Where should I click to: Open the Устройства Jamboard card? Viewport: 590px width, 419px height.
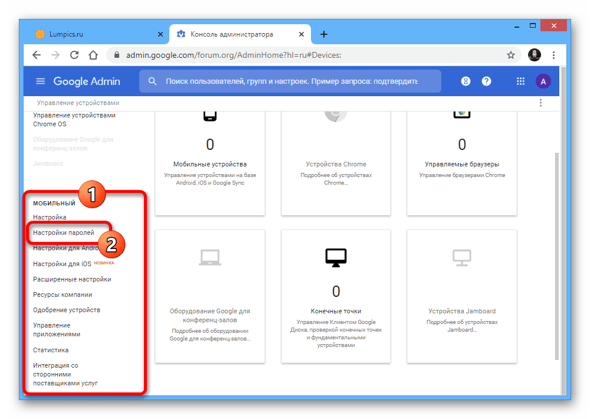(462, 296)
